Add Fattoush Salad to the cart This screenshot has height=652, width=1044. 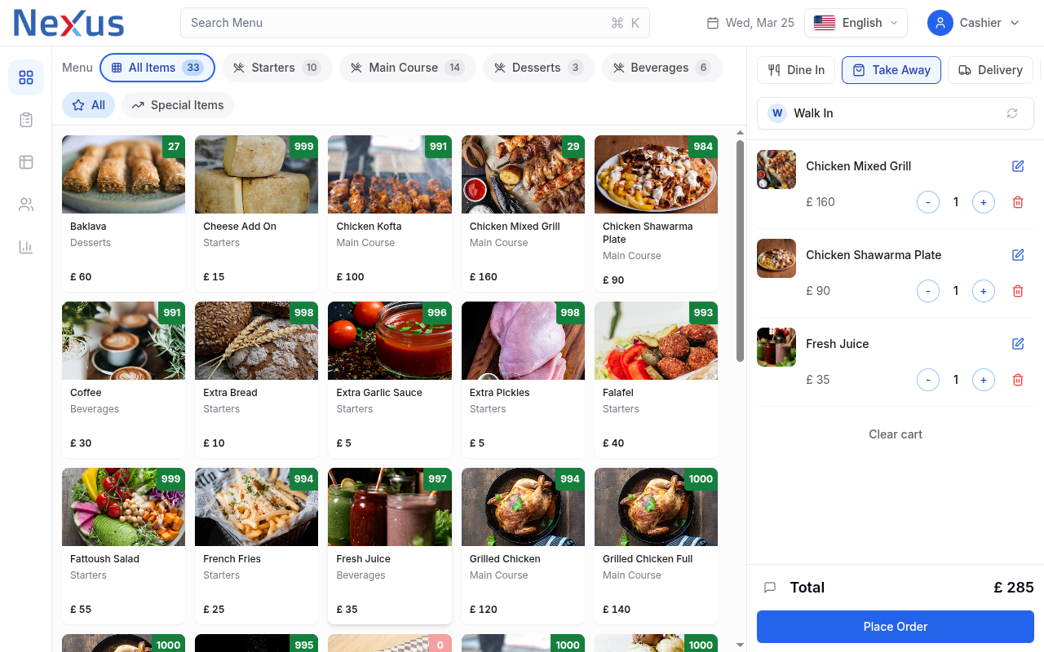coord(123,546)
